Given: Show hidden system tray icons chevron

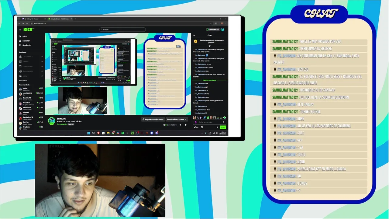Looking at the screenshot, I should coord(202,133).
